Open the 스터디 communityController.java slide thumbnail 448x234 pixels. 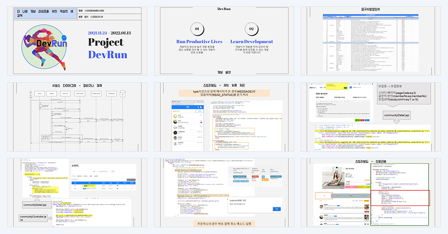(77, 193)
